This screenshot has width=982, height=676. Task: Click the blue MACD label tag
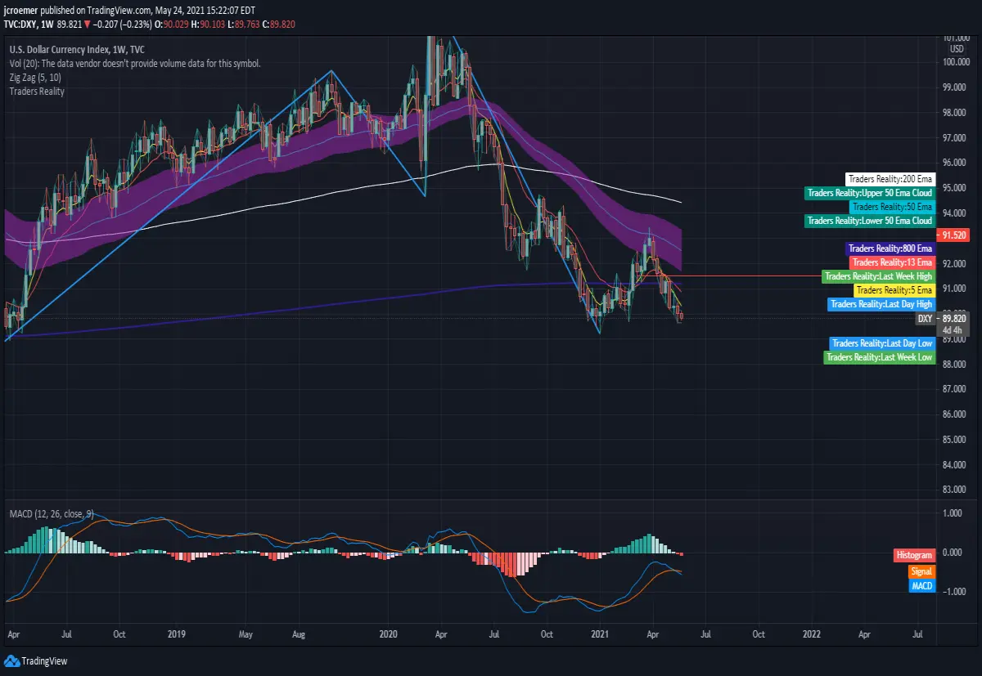(x=921, y=585)
